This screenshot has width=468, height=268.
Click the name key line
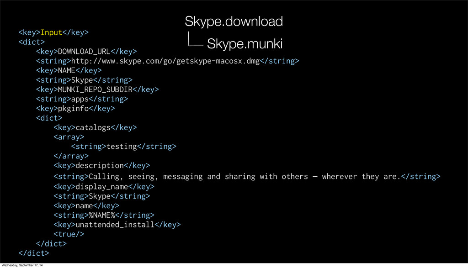[x=86, y=206]
